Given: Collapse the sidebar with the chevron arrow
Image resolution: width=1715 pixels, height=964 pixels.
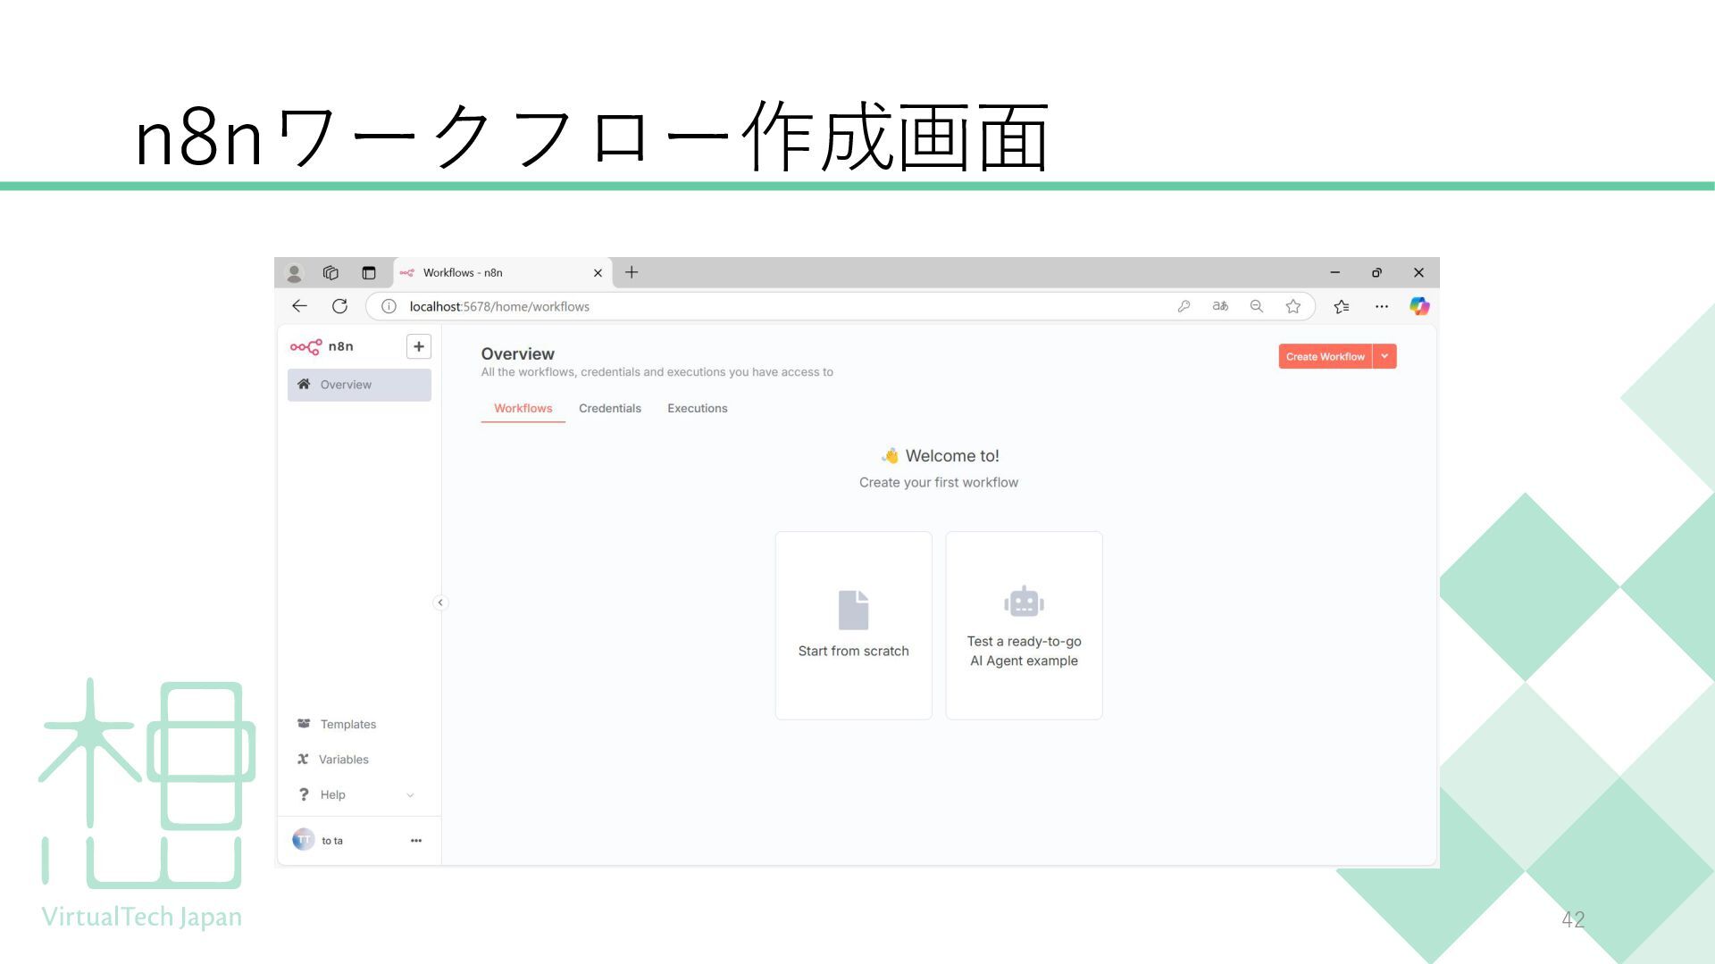Looking at the screenshot, I should (x=439, y=602).
